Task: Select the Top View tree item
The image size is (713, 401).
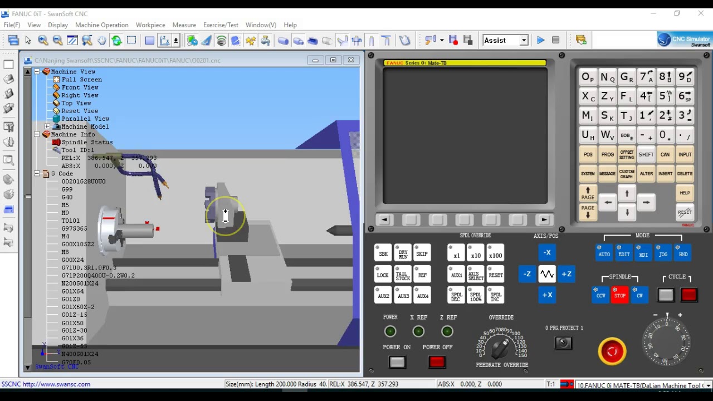Action: [76, 103]
